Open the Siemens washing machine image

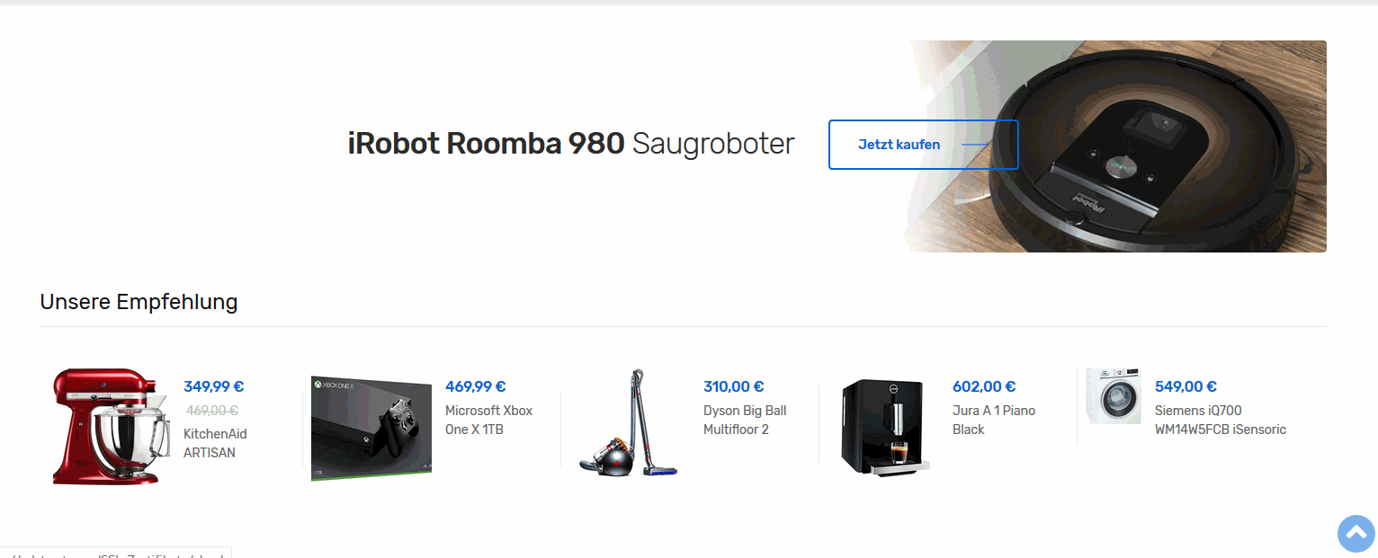click(1114, 395)
